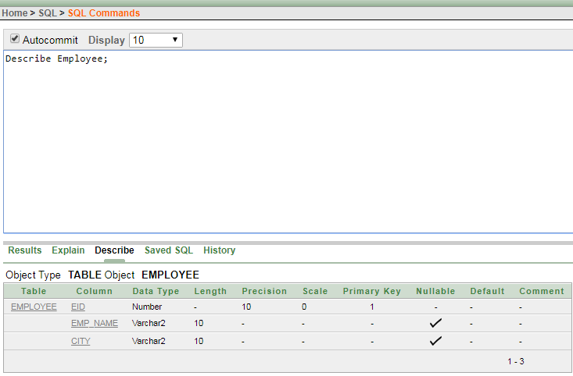This screenshot has height=376, width=573.
Task: Click the Nullable column header
Action: point(435,291)
